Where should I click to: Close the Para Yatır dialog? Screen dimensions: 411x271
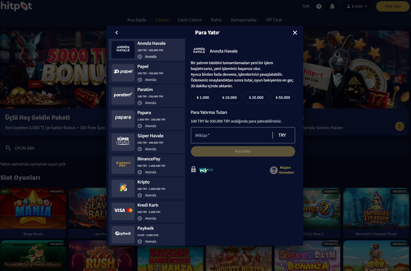click(x=295, y=33)
